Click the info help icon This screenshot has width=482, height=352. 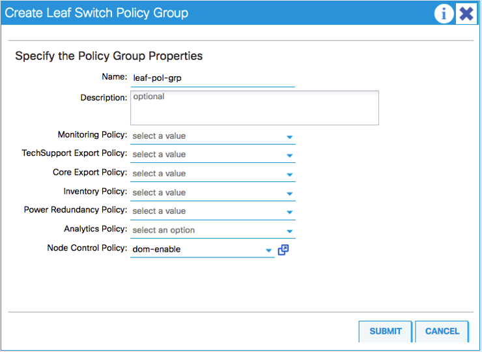pos(444,13)
